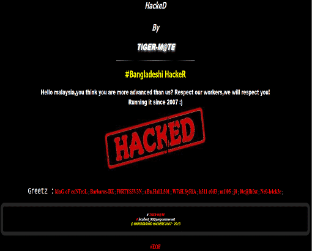This screenshot has width=312, height=251.
Task: Click the yellow Underground Hackers copyright line
Action: coord(155,224)
